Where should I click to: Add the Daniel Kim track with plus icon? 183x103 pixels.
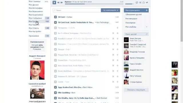118,60
